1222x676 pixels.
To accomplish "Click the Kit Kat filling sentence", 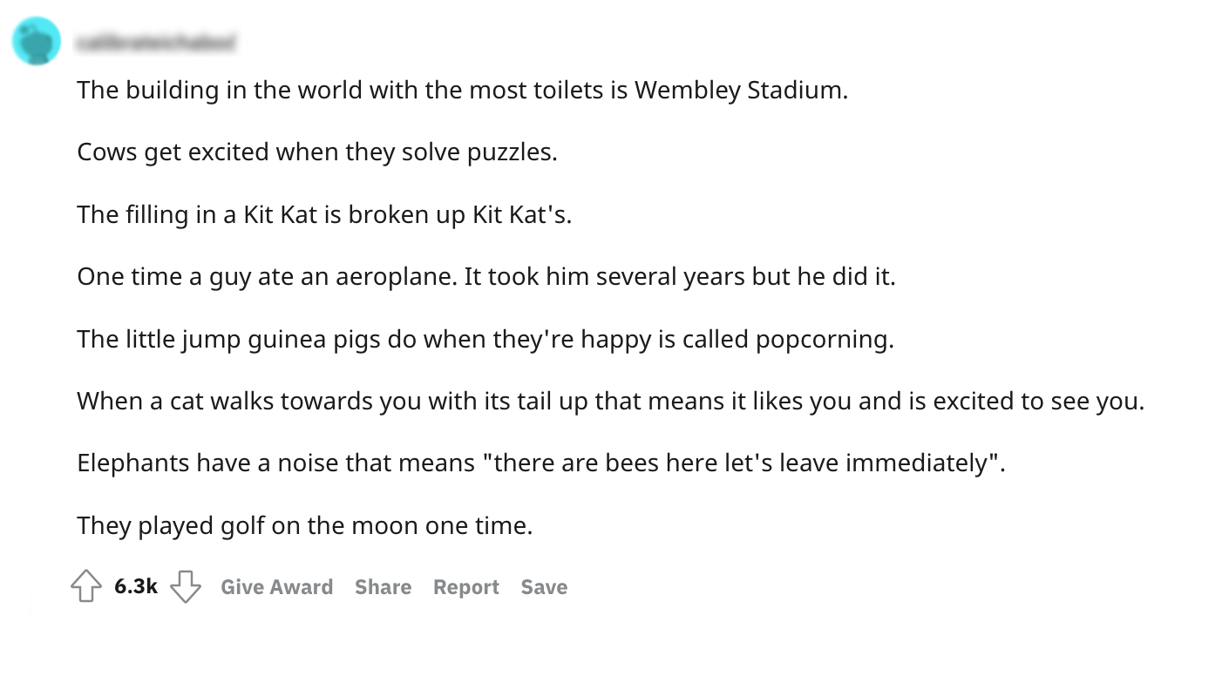I will 324,214.
